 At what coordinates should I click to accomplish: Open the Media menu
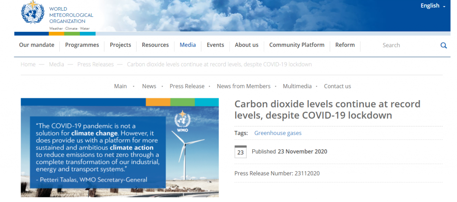188,45
